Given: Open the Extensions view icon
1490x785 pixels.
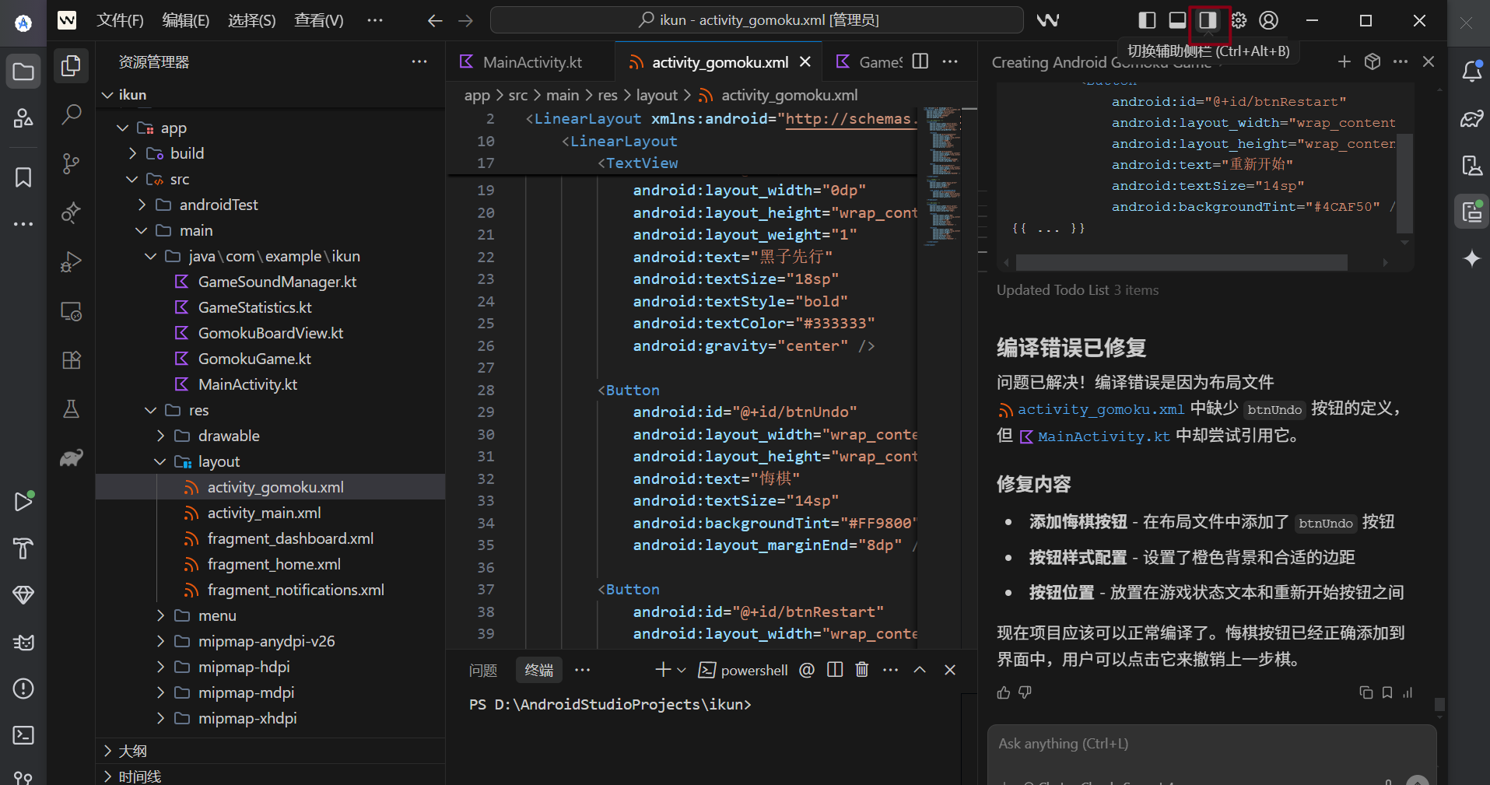Looking at the screenshot, I should [71, 360].
